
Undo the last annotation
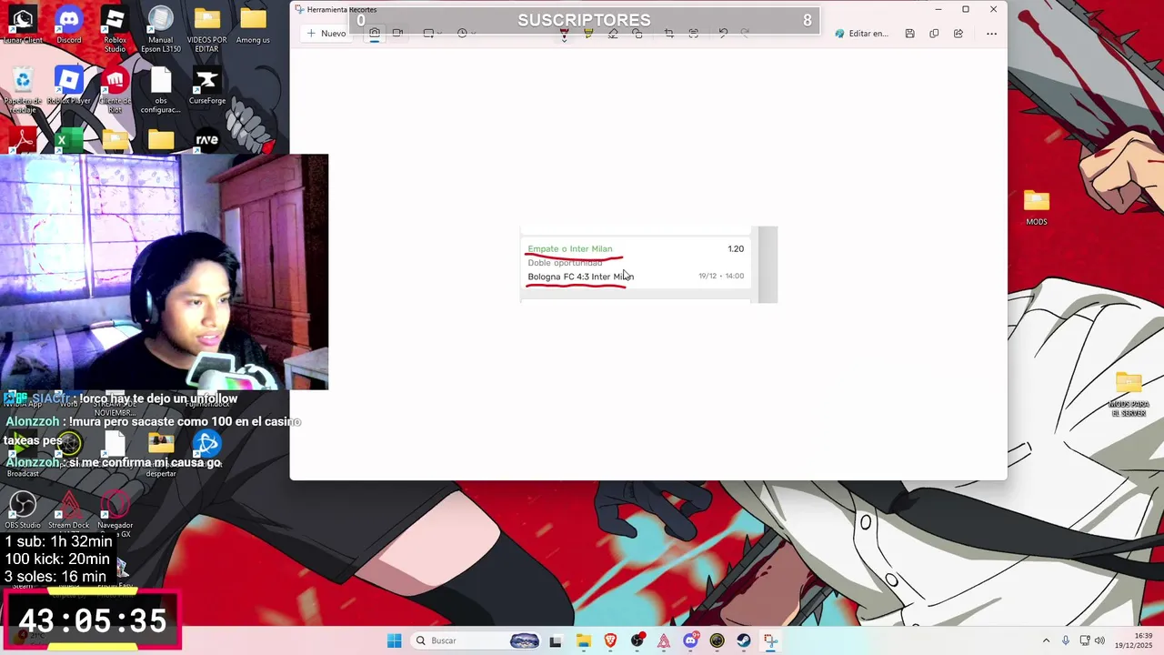[723, 34]
